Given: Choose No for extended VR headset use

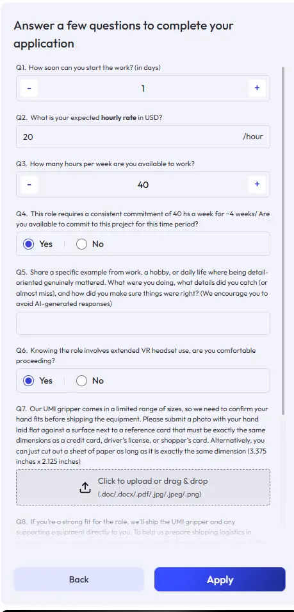Looking at the screenshot, I should click(81, 381).
